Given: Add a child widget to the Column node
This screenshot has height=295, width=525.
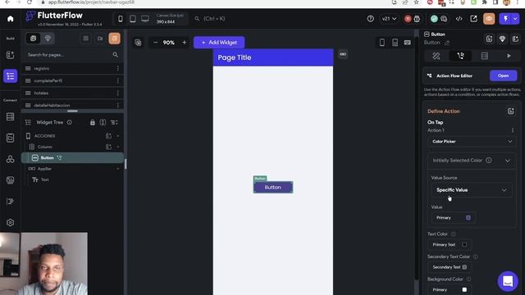Looking at the screenshot, I should pyautogui.click(x=108, y=147).
